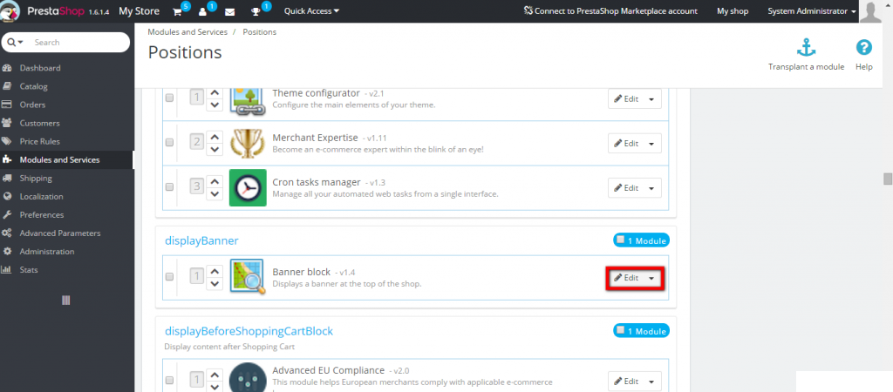This screenshot has width=893, height=392.
Task: Open dropdown arrow beside Merchant Expertise Edit
Action: pyautogui.click(x=651, y=144)
